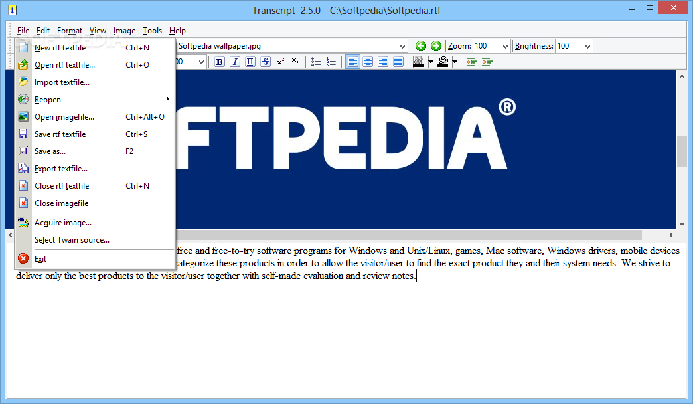The image size is (693, 404).
Task: Click the image pane vertical scrollbar thumb
Action: pyautogui.click(x=682, y=151)
